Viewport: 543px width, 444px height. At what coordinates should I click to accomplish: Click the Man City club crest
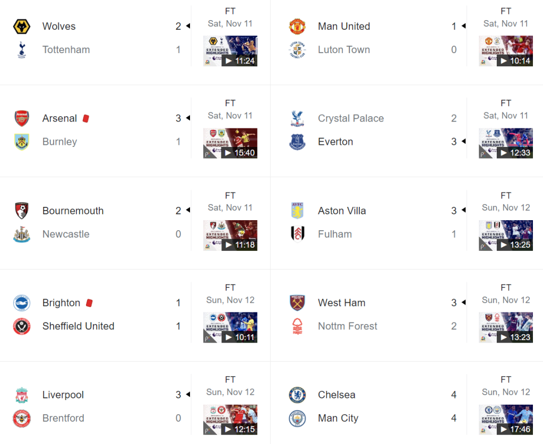point(297,419)
